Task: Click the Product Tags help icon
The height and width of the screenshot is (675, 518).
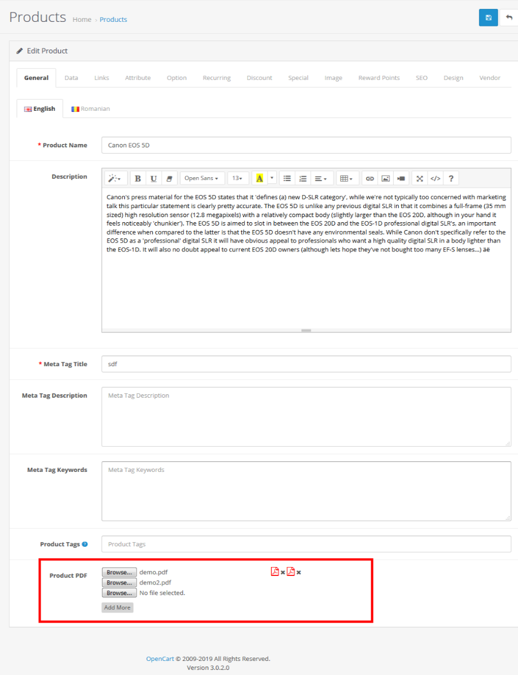Action: (x=85, y=544)
